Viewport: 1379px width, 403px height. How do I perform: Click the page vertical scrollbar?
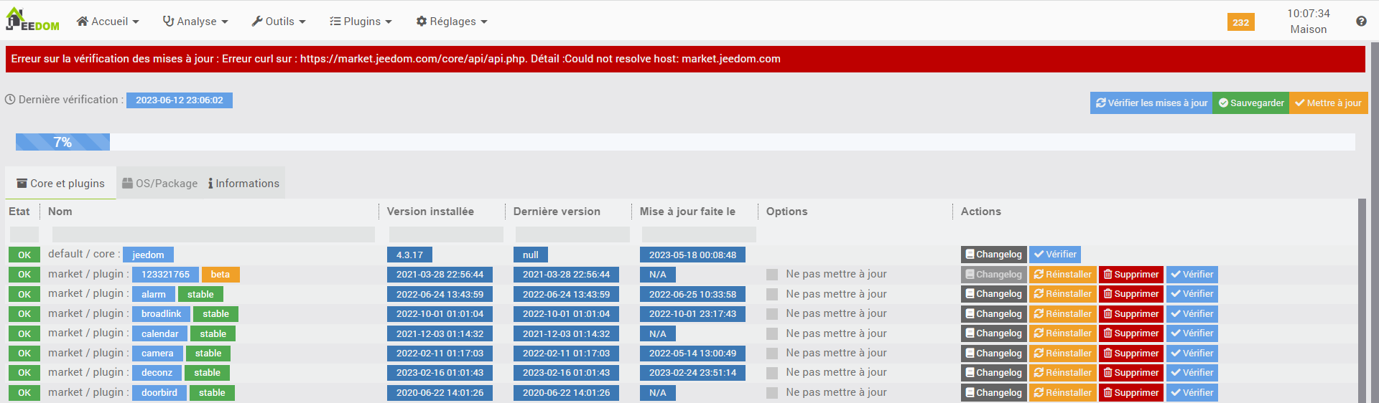(x=1375, y=222)
